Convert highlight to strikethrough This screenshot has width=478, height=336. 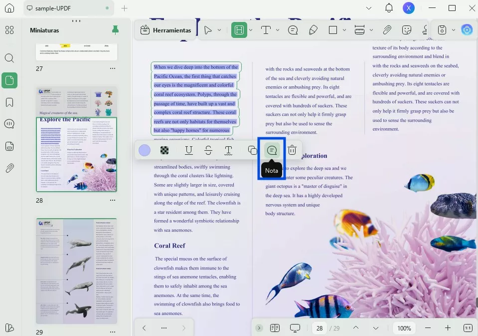(x=208, y=150)
